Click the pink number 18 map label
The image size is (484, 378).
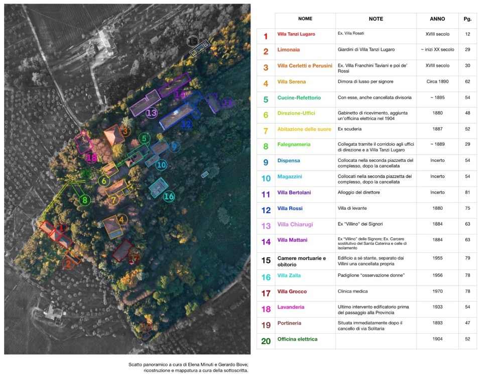[x=92, y=158]
